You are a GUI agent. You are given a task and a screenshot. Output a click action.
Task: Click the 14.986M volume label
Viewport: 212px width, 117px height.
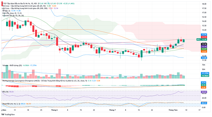point(205,76)
